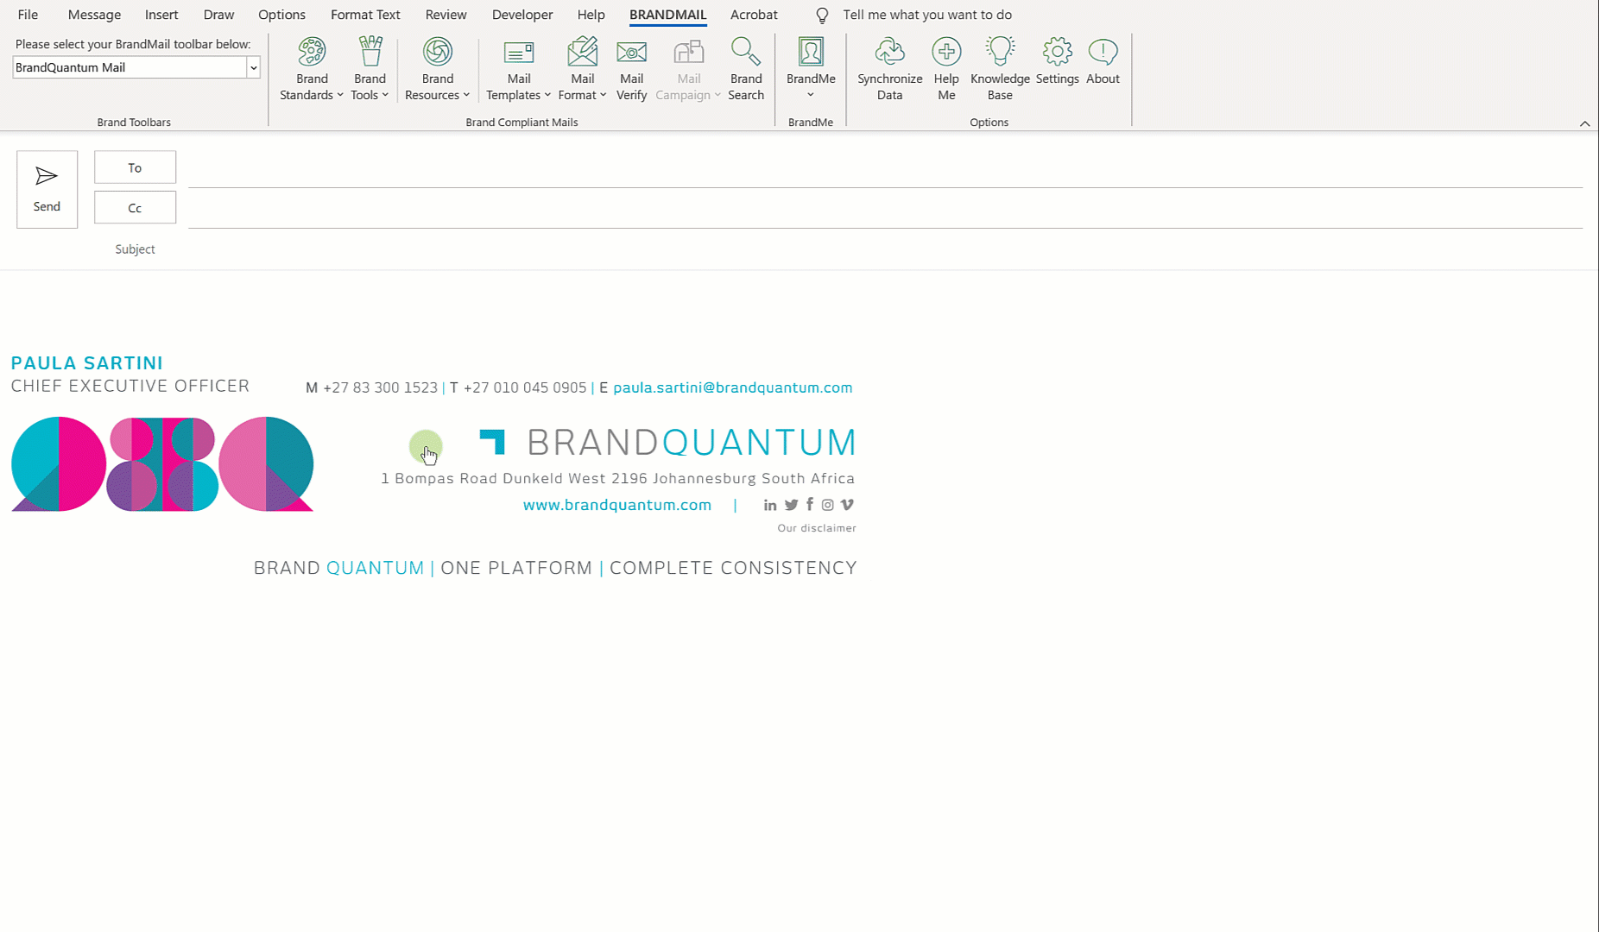The image size is (1599, 932).
Task: Open the Brand Standards menu
Action: point(312,69)
